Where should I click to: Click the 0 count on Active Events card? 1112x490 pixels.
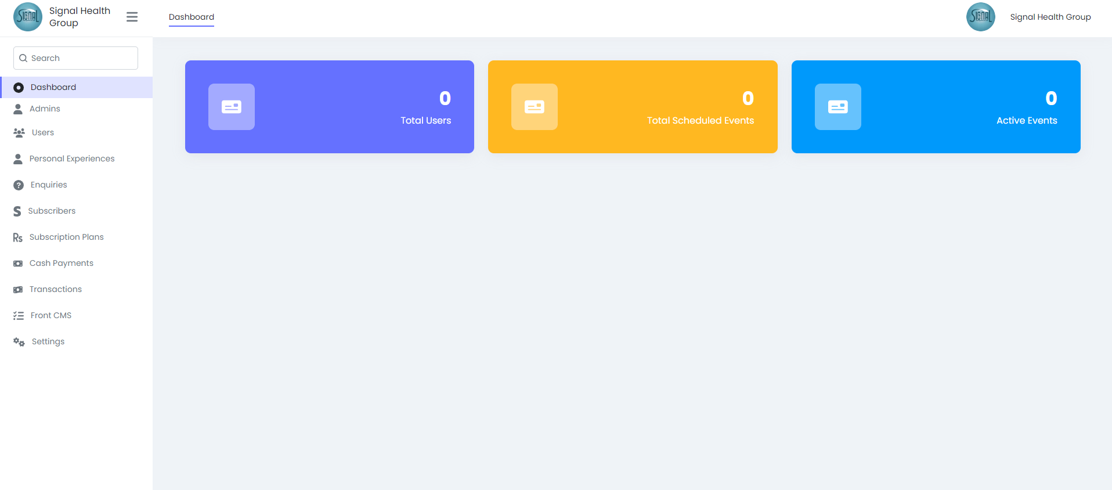click(x=1051, y=98)
